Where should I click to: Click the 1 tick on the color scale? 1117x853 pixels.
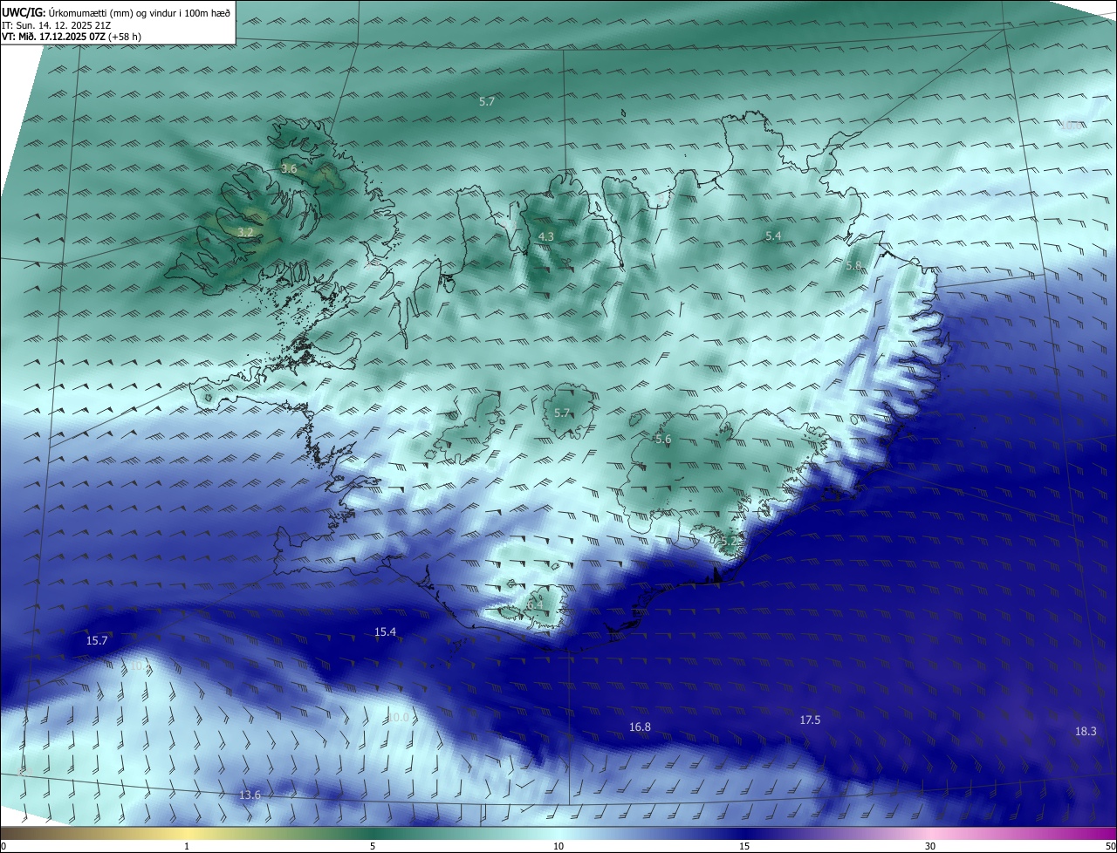(188, 846)
